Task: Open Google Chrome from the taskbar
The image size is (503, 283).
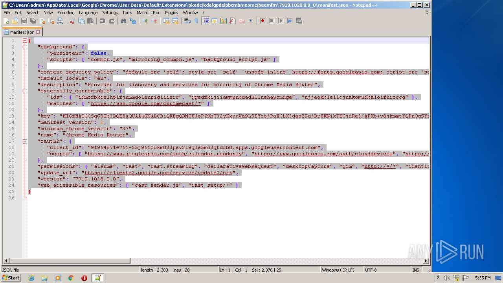Action: (71, 278)
